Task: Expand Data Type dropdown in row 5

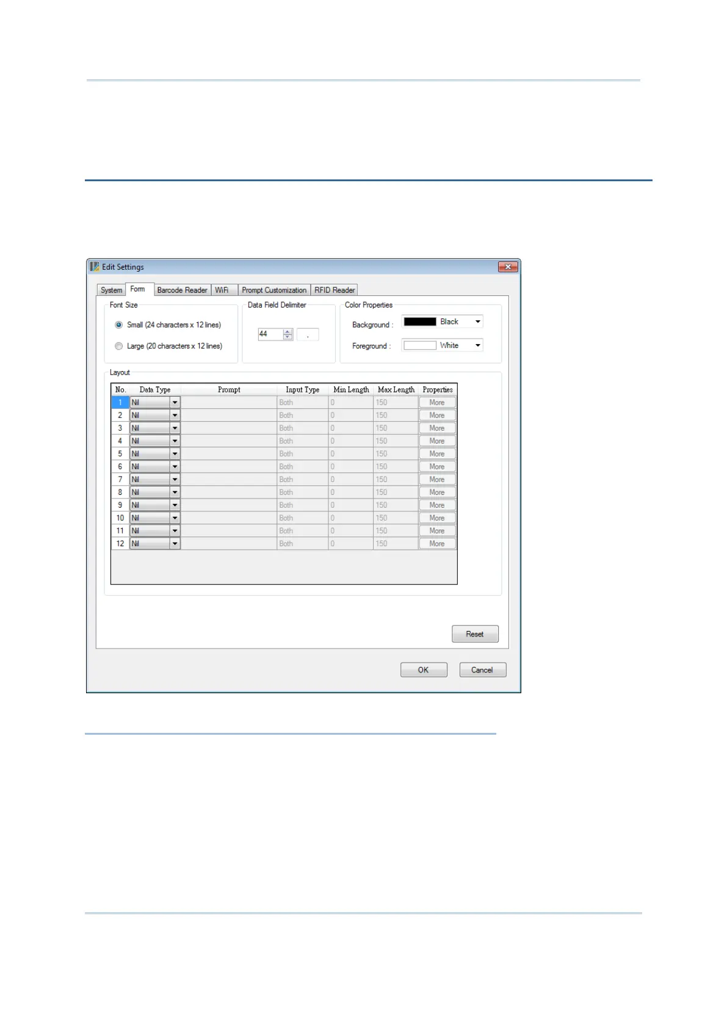Action: point(175,454)
